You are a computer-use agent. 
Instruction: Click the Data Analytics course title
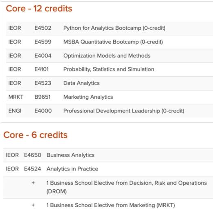point(81,83)
